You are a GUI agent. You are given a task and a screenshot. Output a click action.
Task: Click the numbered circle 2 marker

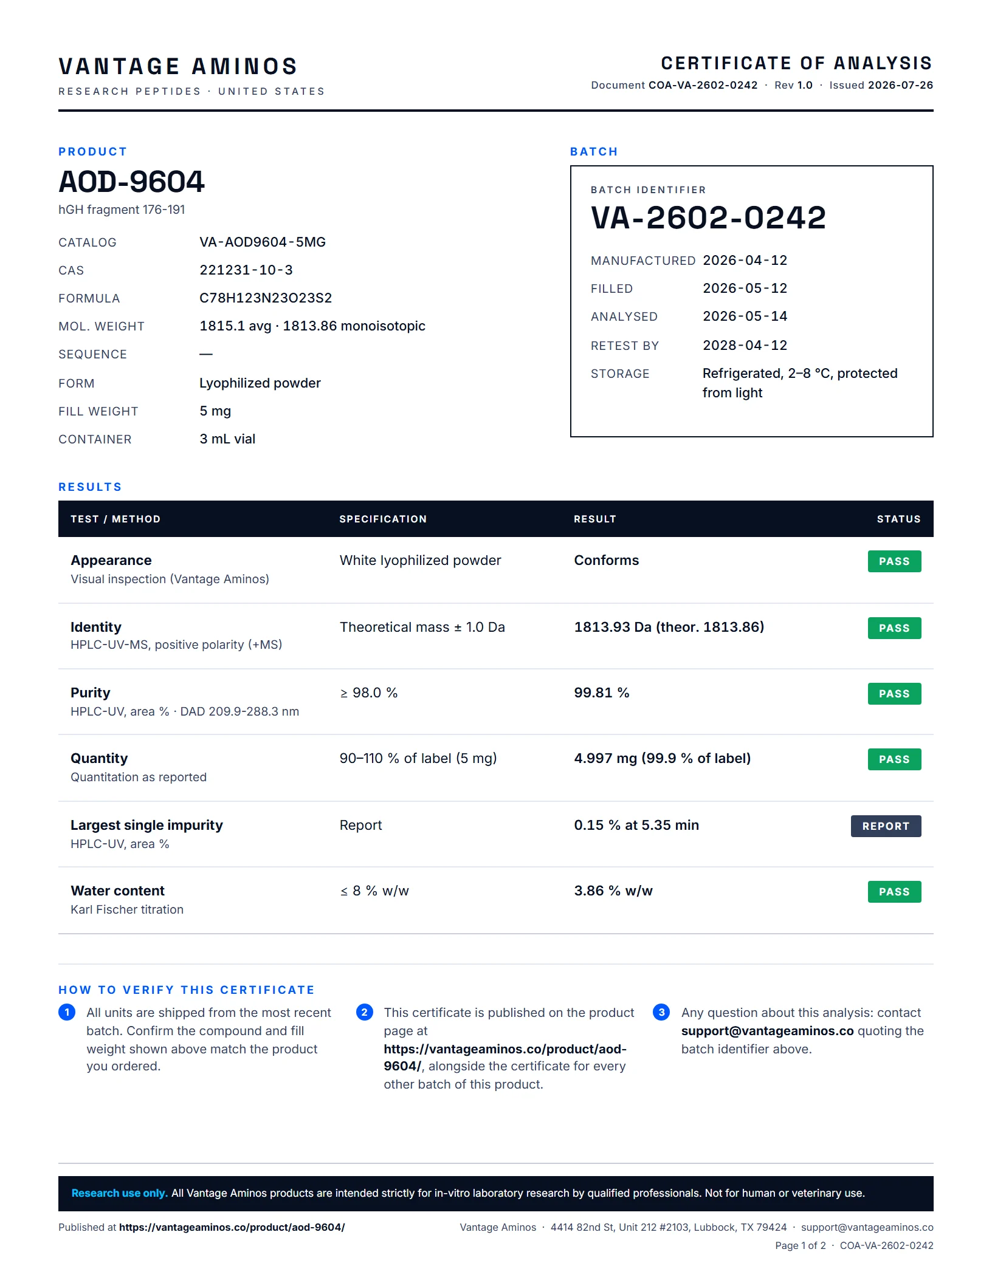[364, 1012]
